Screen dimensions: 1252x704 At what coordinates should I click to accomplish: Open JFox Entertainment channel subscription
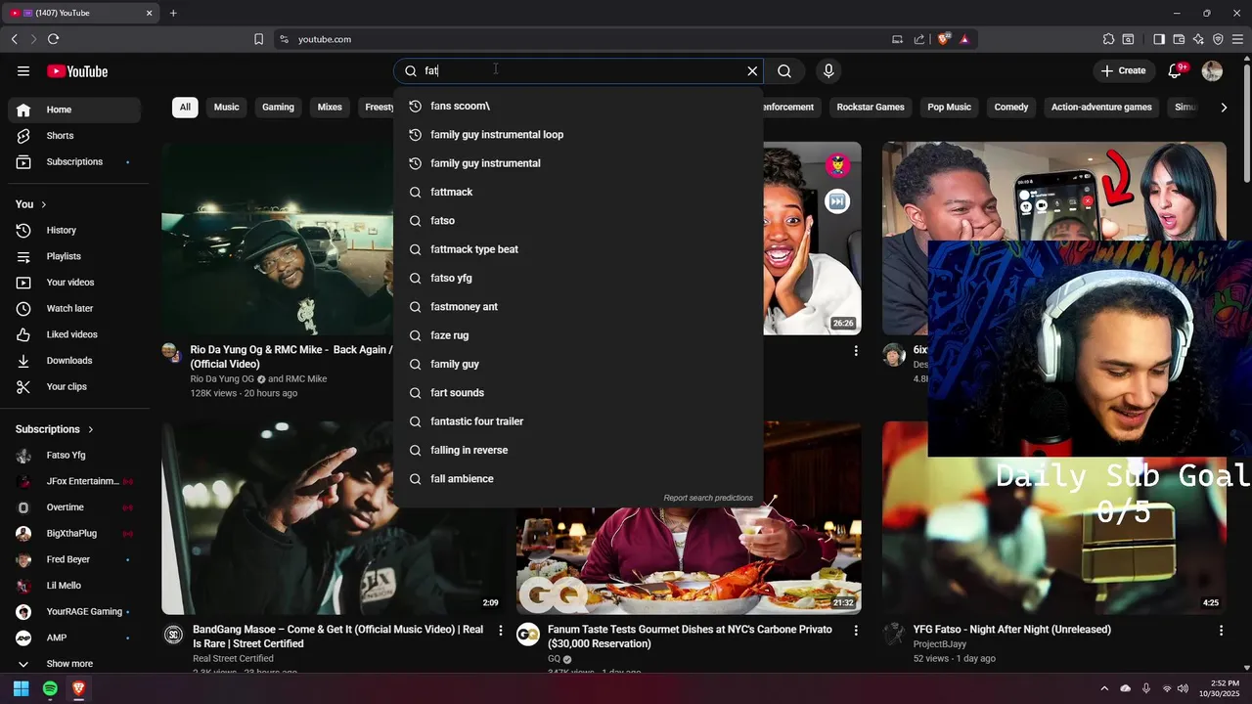click(74, 481)
